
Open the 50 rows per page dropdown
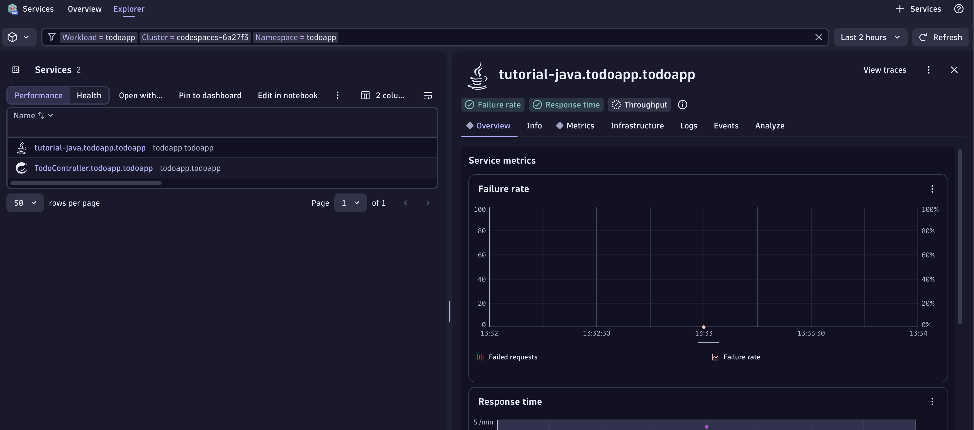(x=25, y=203)
